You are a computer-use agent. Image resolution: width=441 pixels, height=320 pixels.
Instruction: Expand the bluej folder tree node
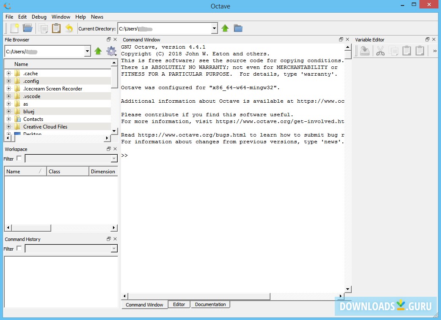[8, 112]
